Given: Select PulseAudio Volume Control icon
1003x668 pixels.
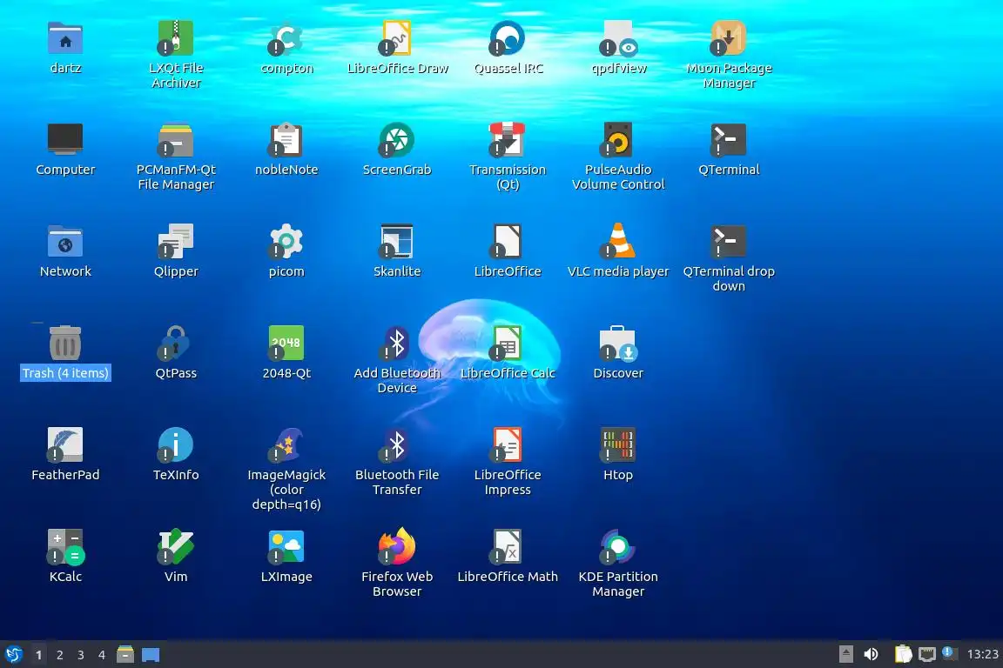Looking at the screenshot, I should tap(618, 140).
